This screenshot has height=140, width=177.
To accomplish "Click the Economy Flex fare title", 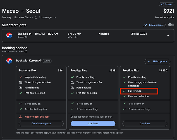I will (x=28, y=71).
